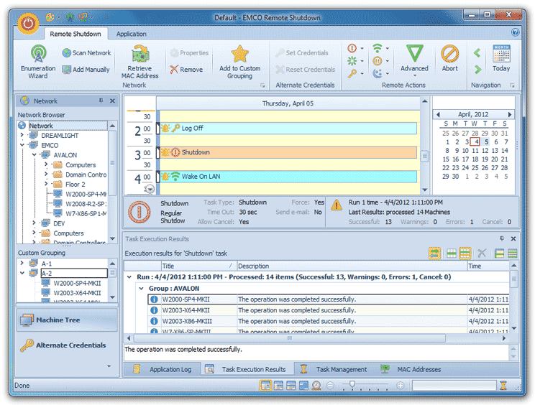The image size is (535, 405).
Task: Click Retrieve MAC Address icon
Action: [x=141, y=55]
